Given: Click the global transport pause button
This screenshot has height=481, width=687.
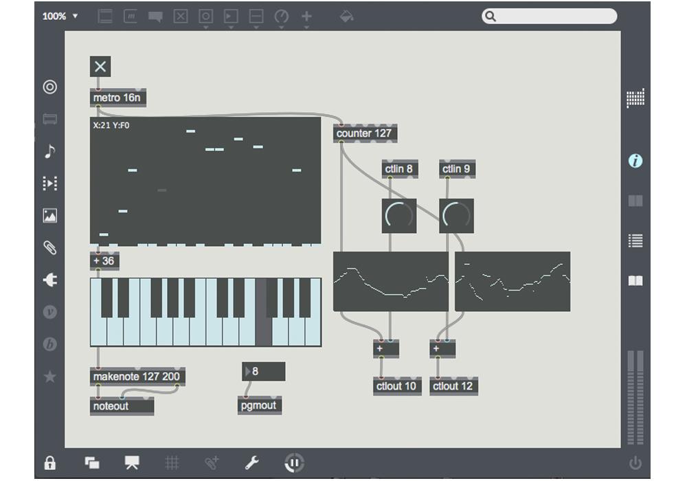Looking at the screenshot, I should tap(294, 463).
